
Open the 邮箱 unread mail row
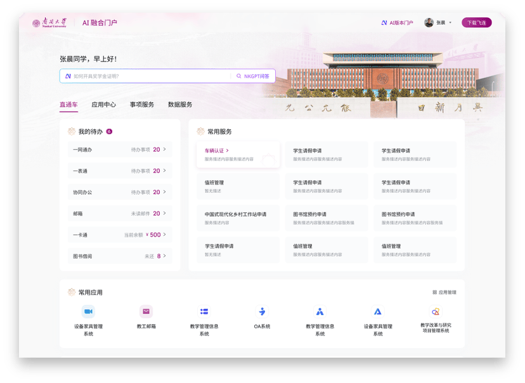coord(120,214)
